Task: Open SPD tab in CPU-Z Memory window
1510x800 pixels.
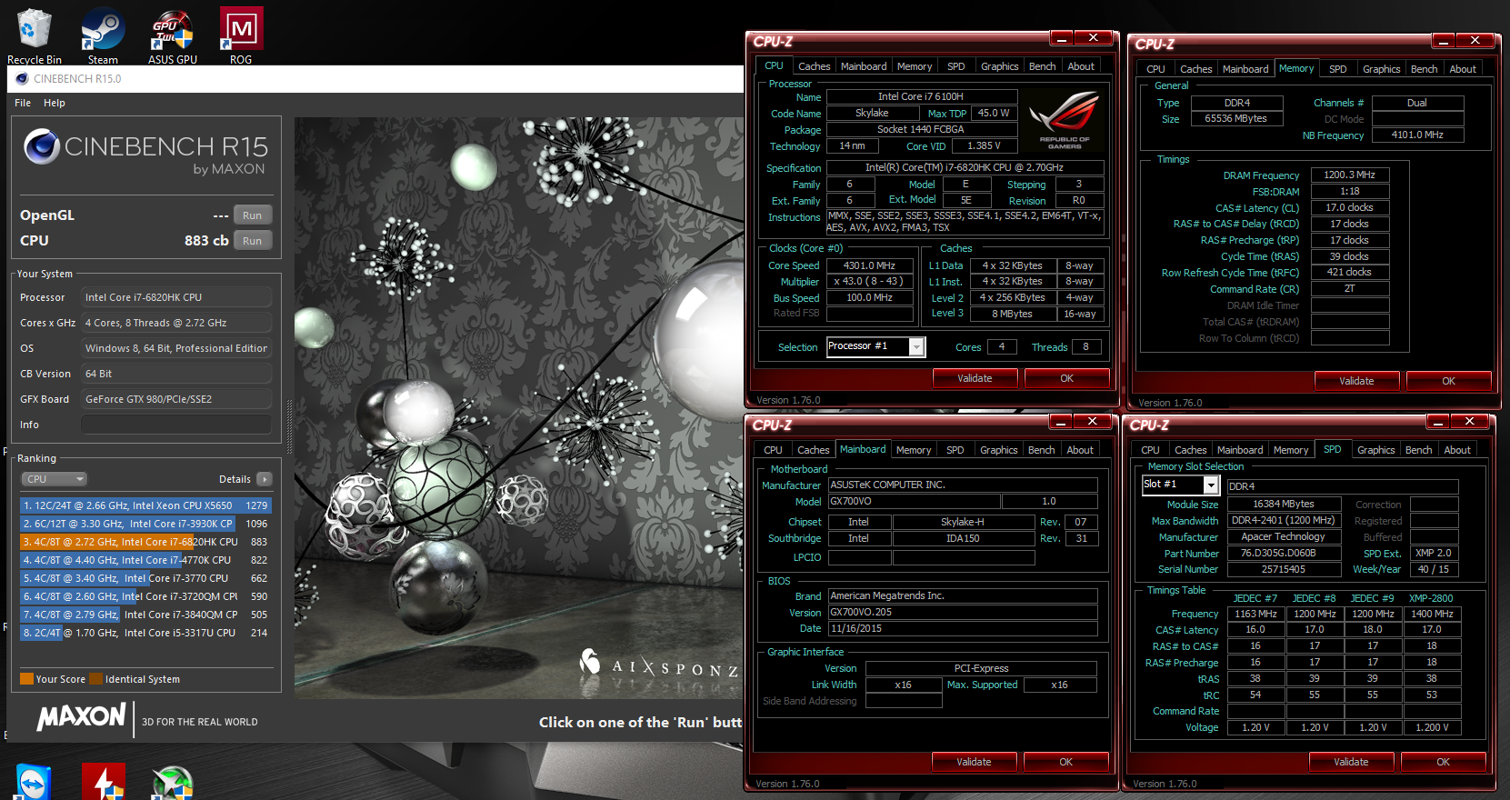Action: coord(1338,69)
